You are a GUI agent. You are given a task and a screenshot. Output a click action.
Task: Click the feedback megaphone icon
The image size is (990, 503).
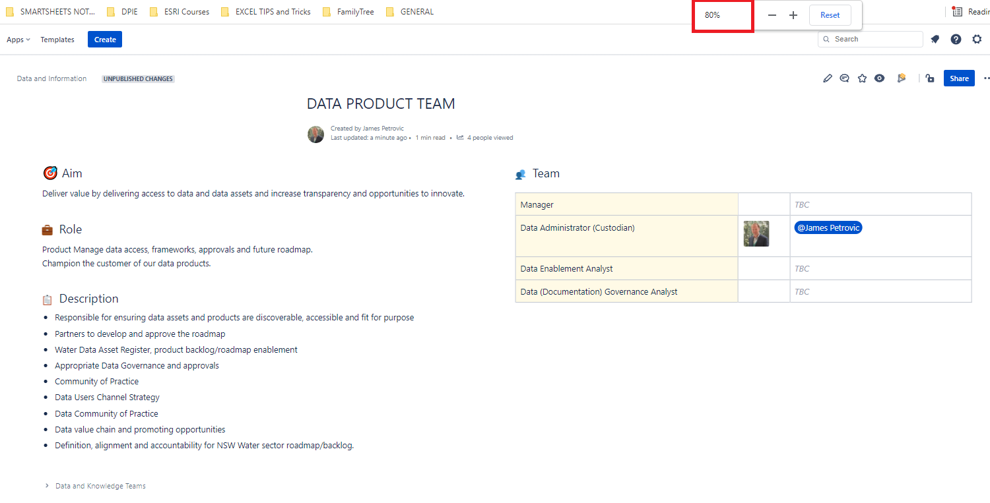click(902, 78)
